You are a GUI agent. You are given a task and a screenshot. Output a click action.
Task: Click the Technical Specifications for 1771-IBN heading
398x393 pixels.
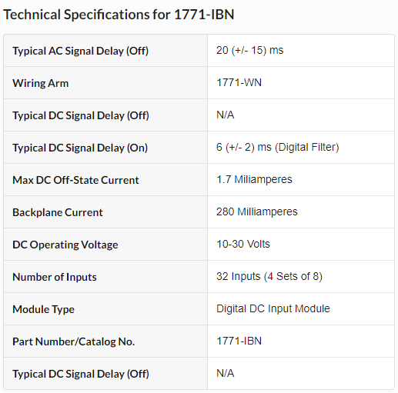pos(119,15)
